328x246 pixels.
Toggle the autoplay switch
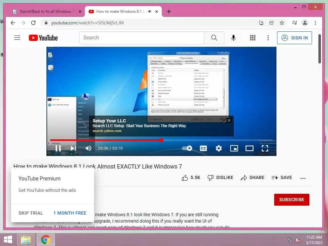pos(187,148)
